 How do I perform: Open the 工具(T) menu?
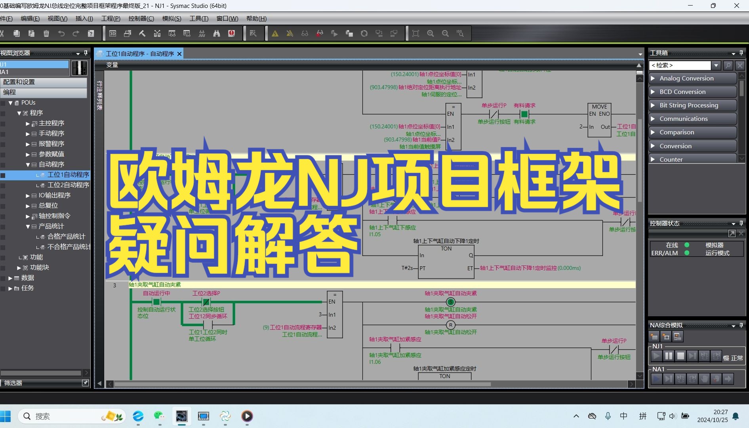(x=199, y=19)
